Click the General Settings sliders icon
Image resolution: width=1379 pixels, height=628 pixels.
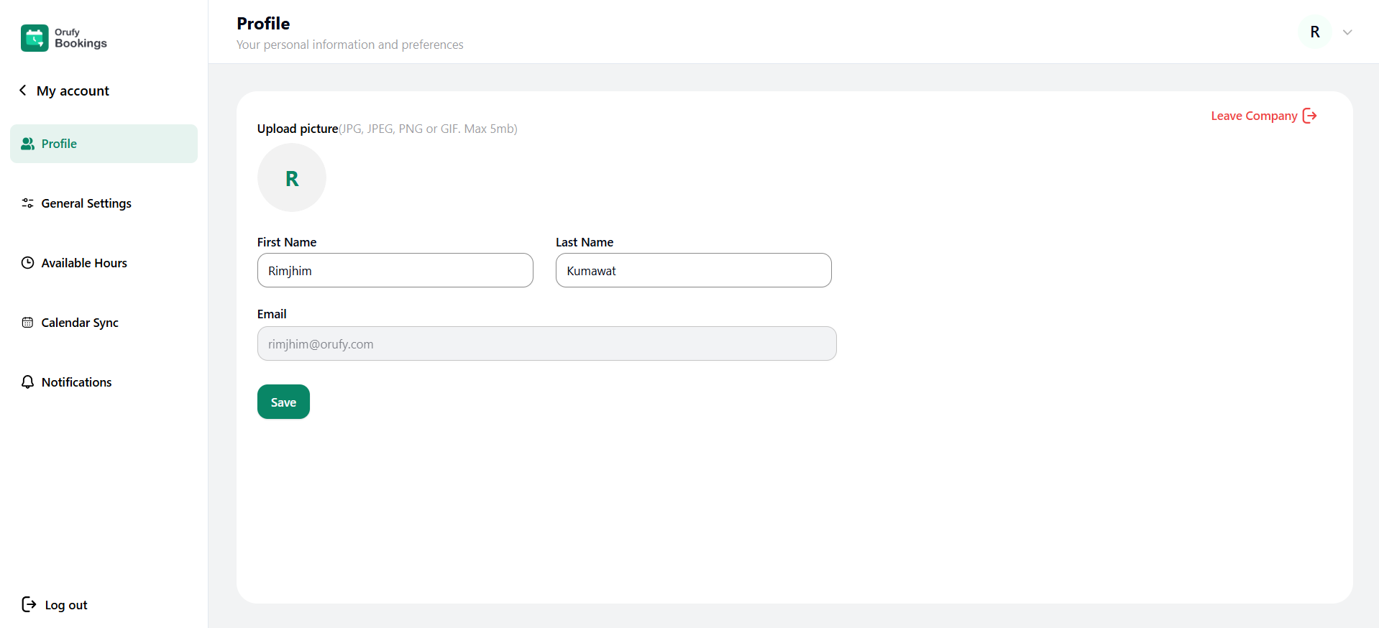pyautogui.click(x=27, y=203)
